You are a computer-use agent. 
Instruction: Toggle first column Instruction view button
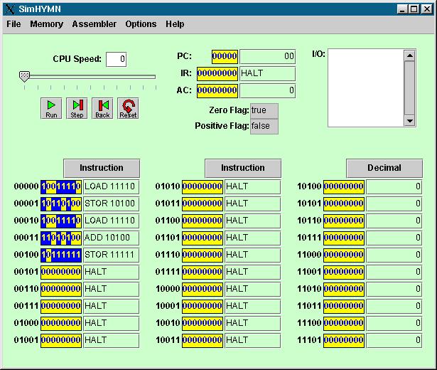pos(101,168)
